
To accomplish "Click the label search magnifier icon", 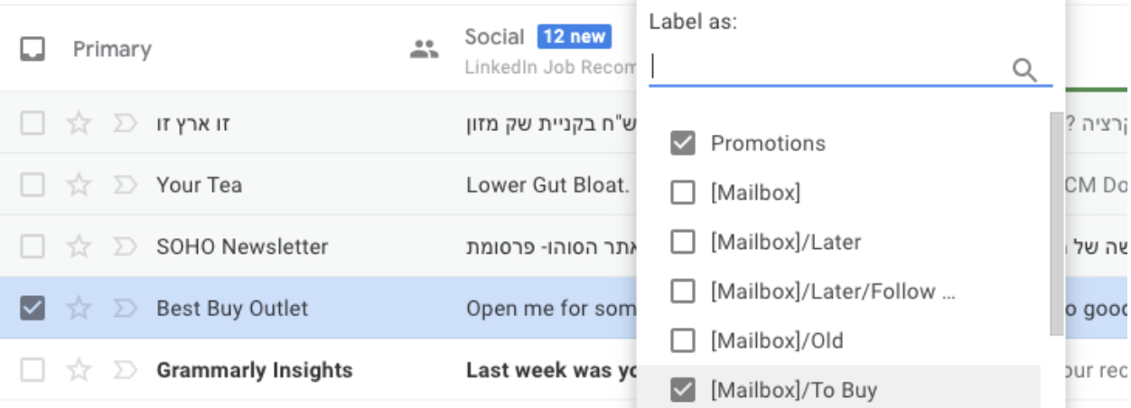I will tap(1024, 70).
